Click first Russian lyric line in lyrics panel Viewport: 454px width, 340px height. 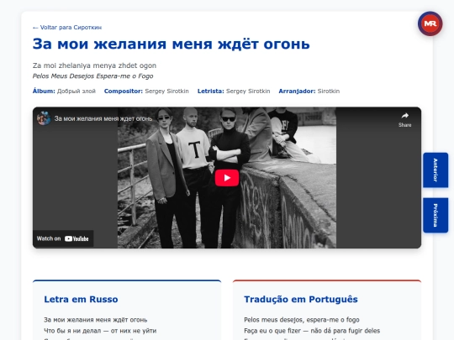96,320
